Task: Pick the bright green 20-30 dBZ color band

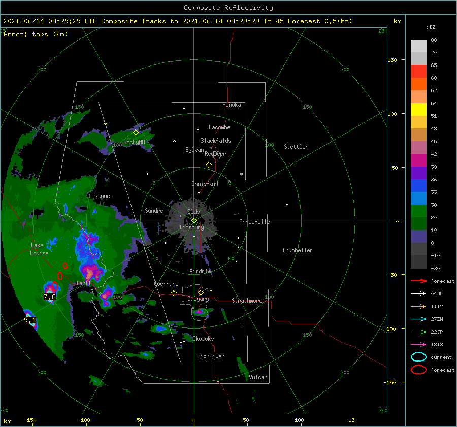Action: tap(418, 211)
